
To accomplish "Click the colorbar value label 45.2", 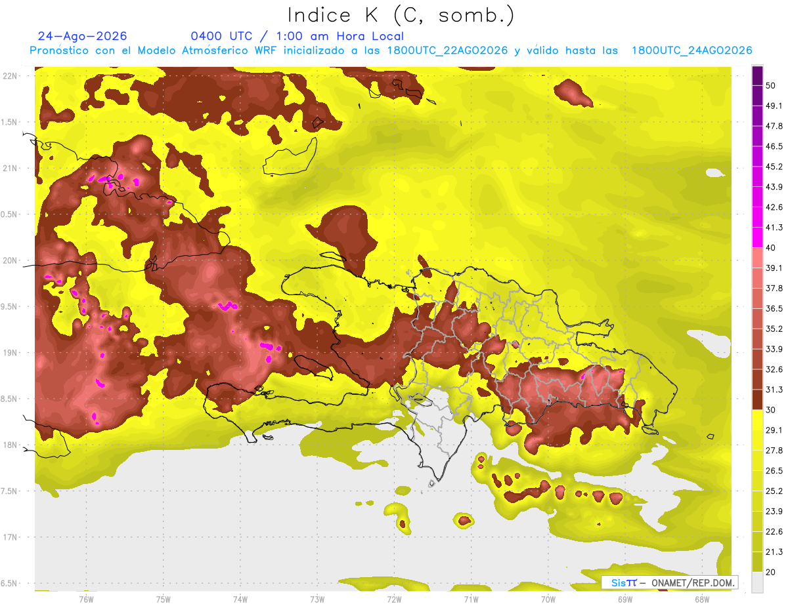I will click(774, 166).
